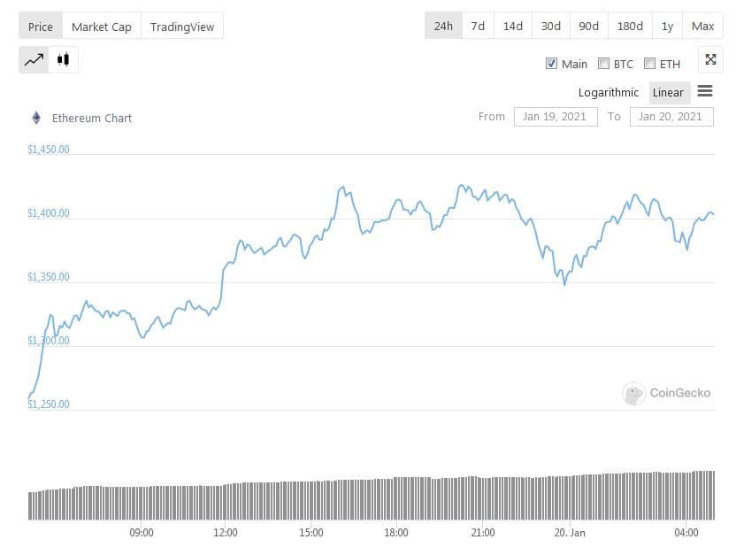Uncheck the Main checkbox

(x=551, y=64)
